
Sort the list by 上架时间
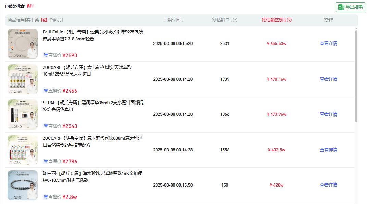point(173,20)
